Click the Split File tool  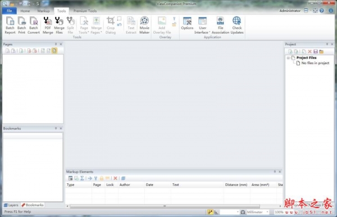[x=70, y=25]
